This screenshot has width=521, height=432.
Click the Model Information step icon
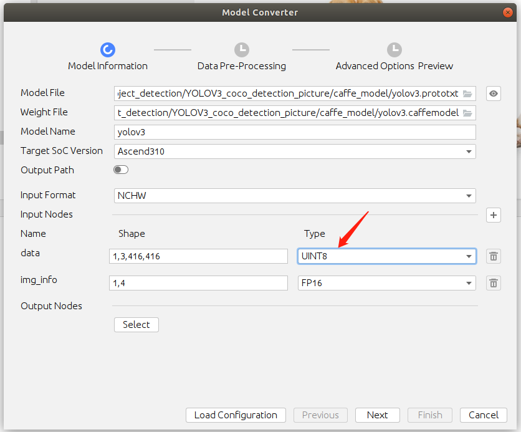tap(107, 50)
